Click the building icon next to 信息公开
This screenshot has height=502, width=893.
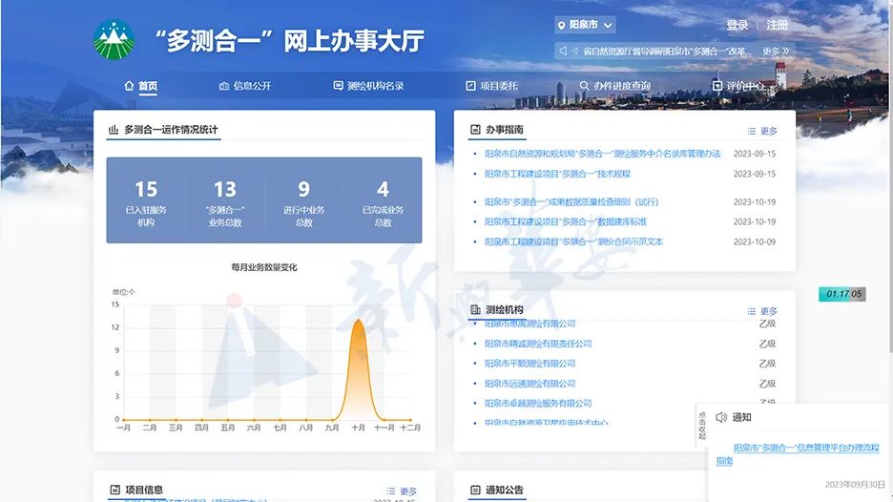pyautogui.click(x=224, y=86)
